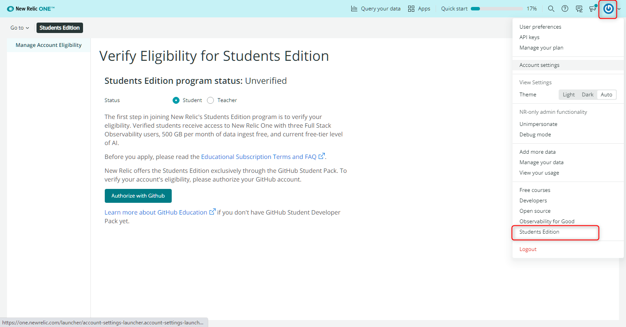Click the Query your data label
626x327 pixels.
tap(381, 9)
